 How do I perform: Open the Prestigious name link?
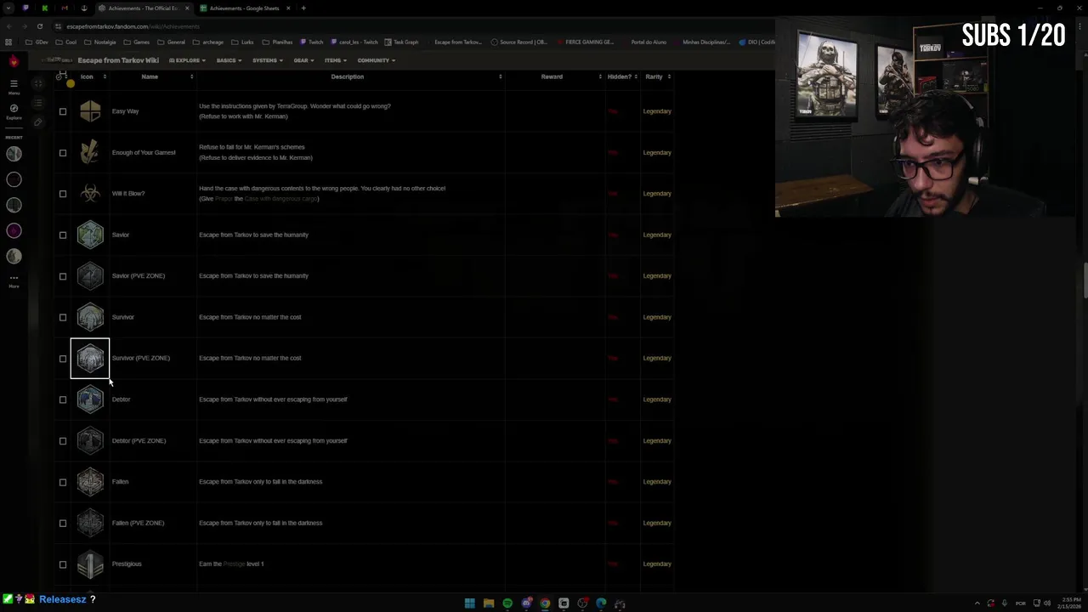pyautogui.click(x=127, y=564)
